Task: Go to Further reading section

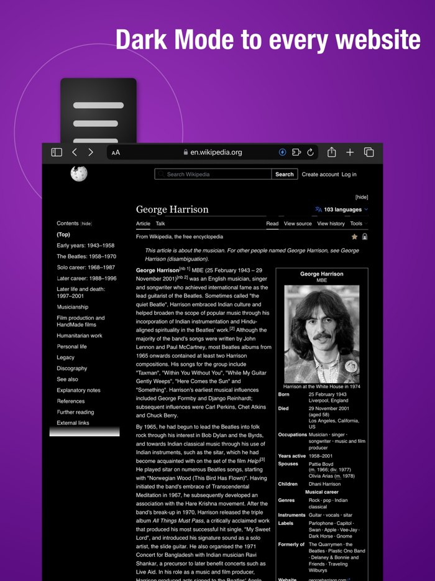Action: point(75,412)
